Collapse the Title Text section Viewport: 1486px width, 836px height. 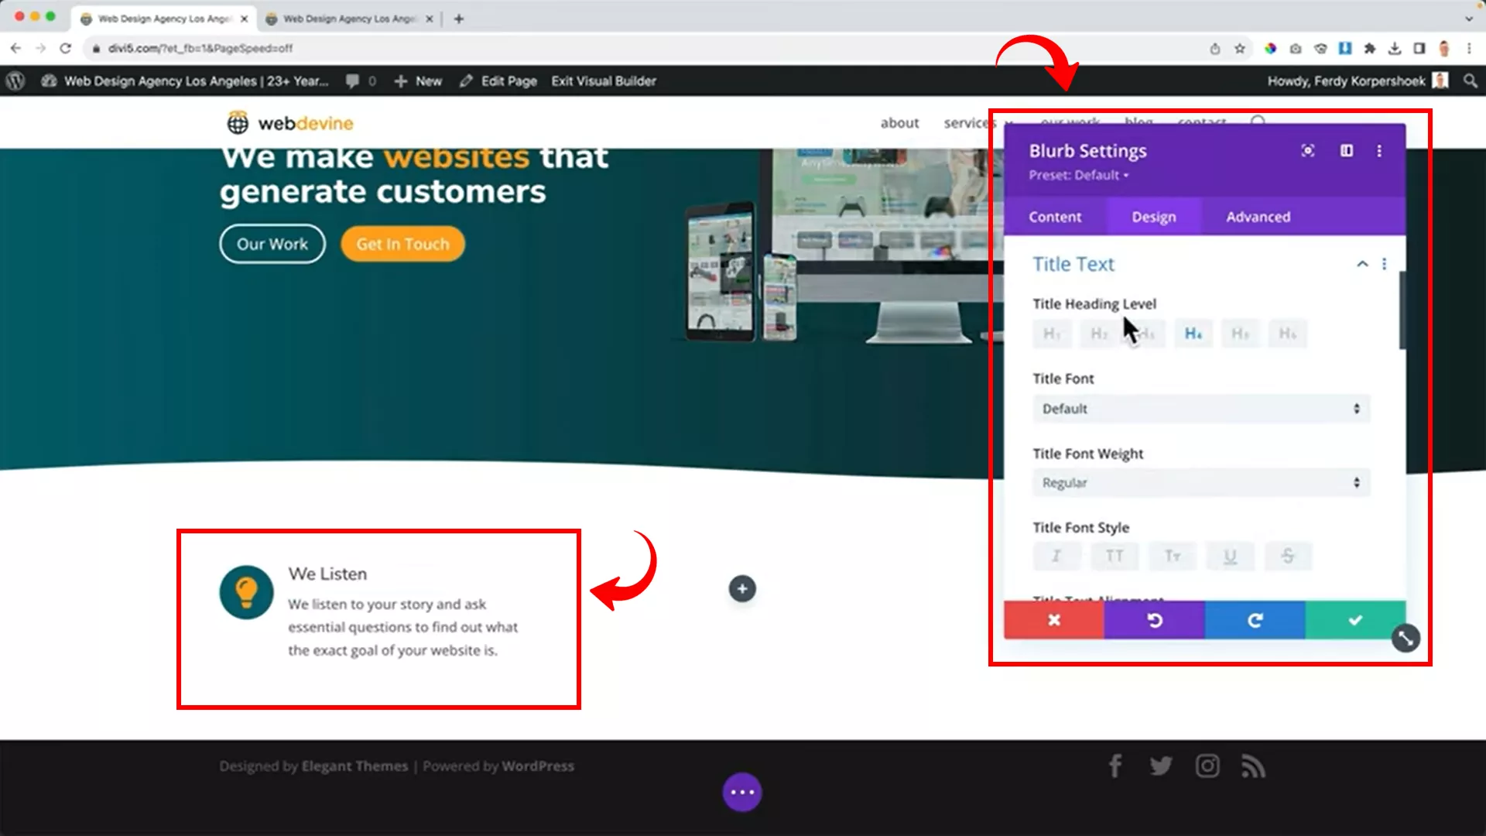[x=1362, y=264]
